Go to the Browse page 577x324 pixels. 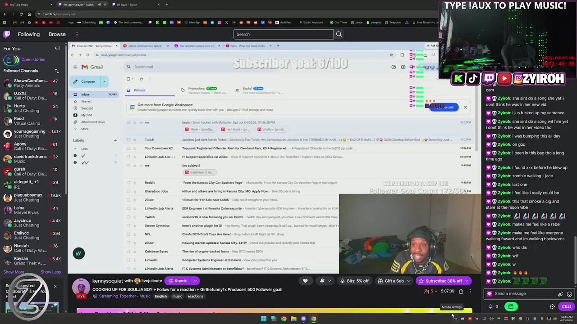[57, 34]
